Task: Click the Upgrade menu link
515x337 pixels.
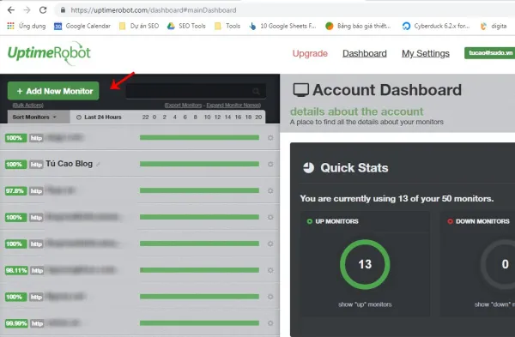Action: pyautogui.click(x=310, y=53)
